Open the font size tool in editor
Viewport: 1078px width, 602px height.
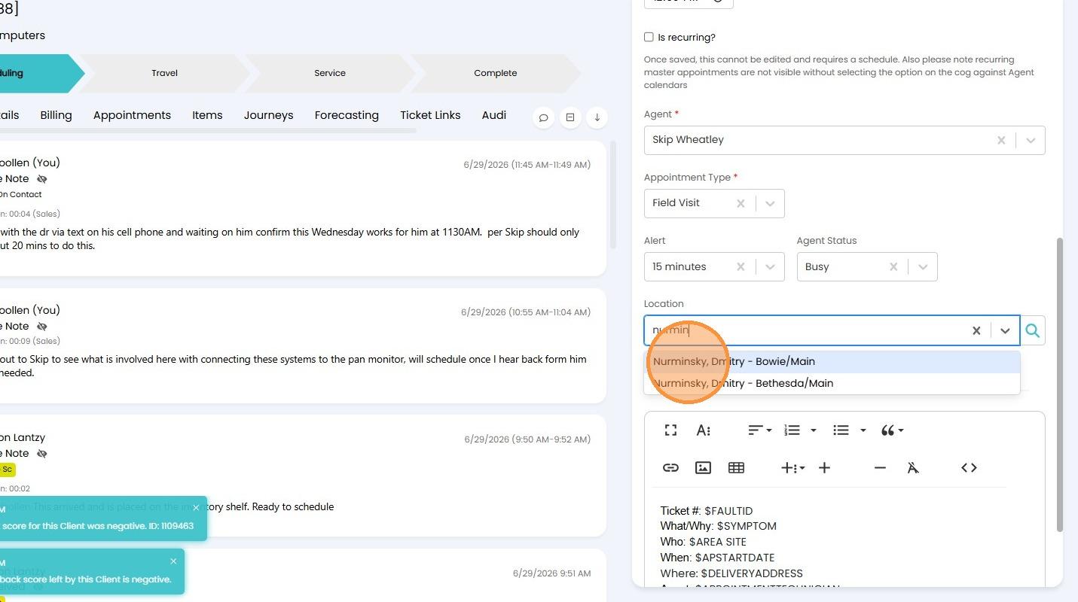704,430
